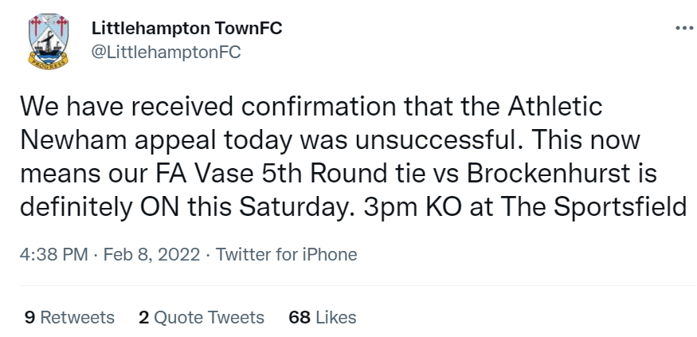Open the Littlehampton TownFC crest avatar
Viewport: 697px width, 337px height.
point(48,41)
